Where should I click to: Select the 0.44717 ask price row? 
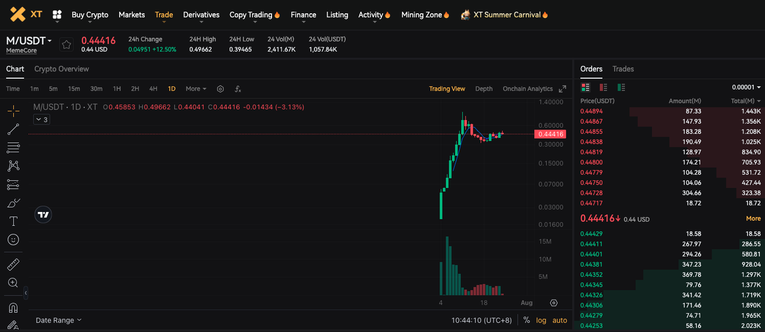669,203
